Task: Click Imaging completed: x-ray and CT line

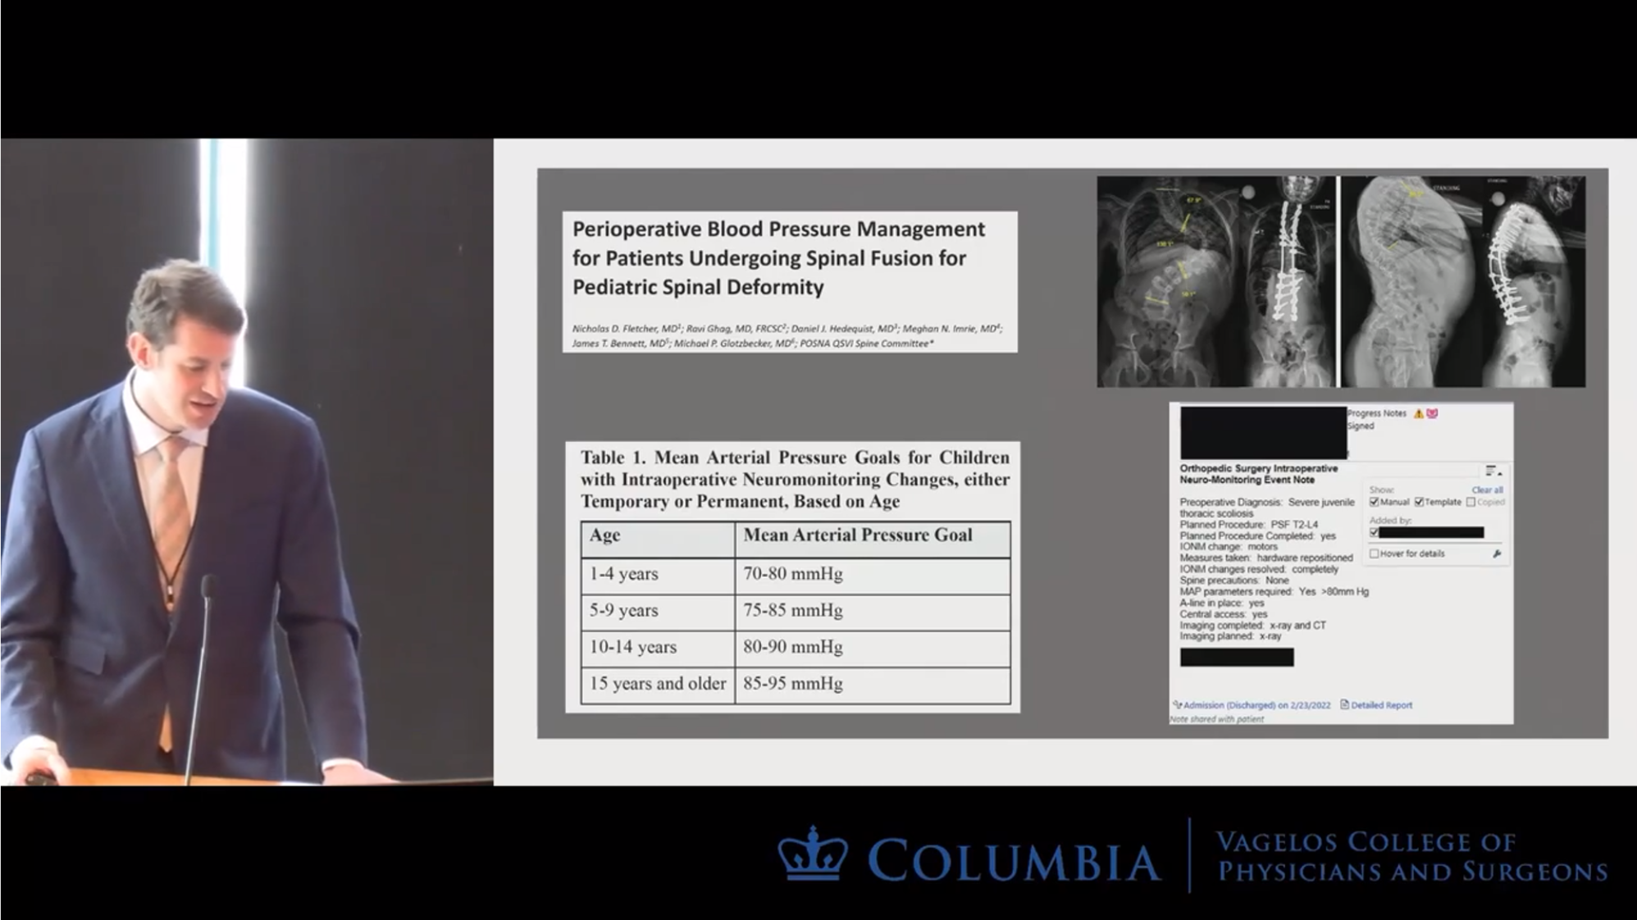Action: 1253,625
